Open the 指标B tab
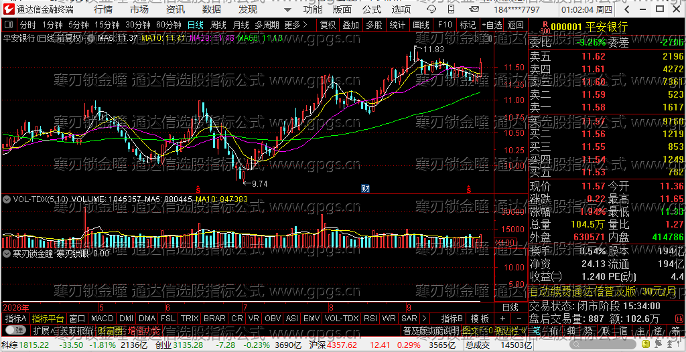 pos(453,319)
